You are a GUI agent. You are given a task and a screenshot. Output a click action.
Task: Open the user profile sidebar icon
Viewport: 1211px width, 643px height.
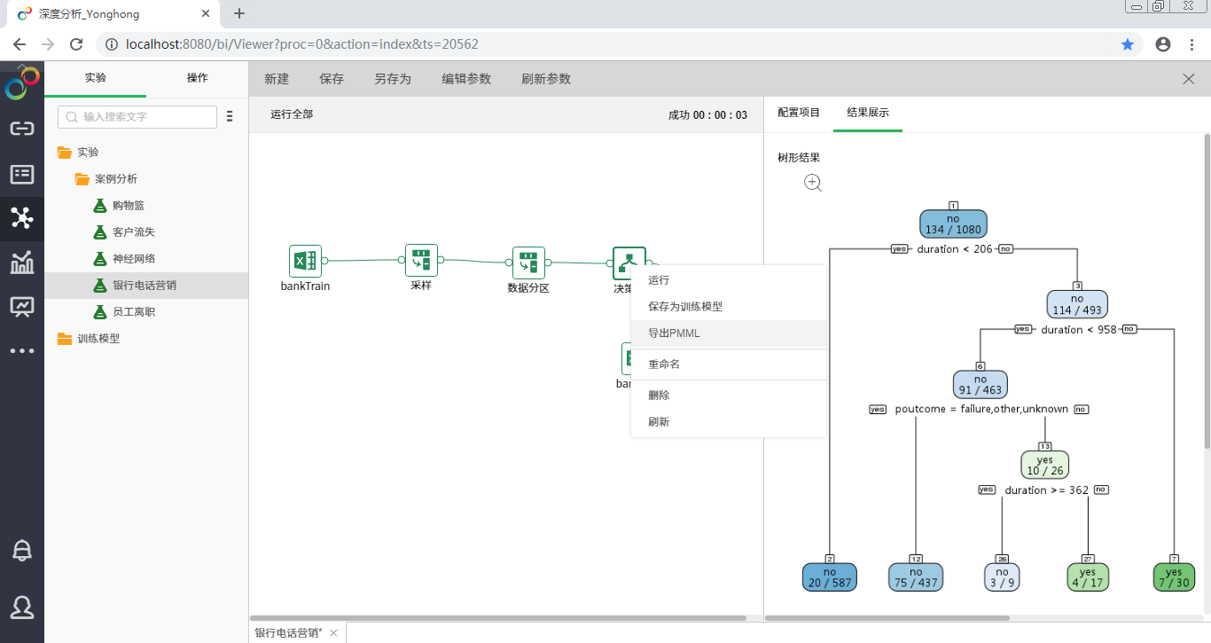click(22, 607)
